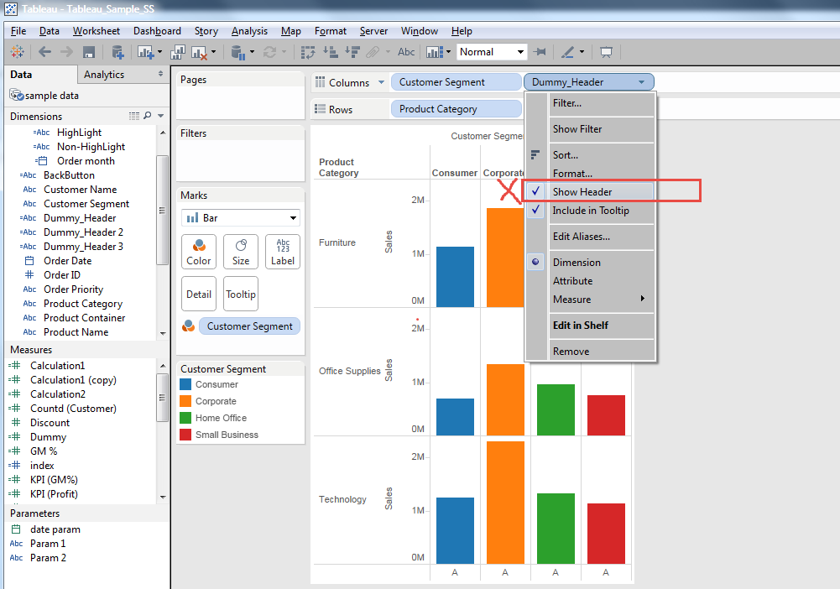840x589 pixels.
Task: Click the Tooltip button on Marks card
Action: pos(241,294)
